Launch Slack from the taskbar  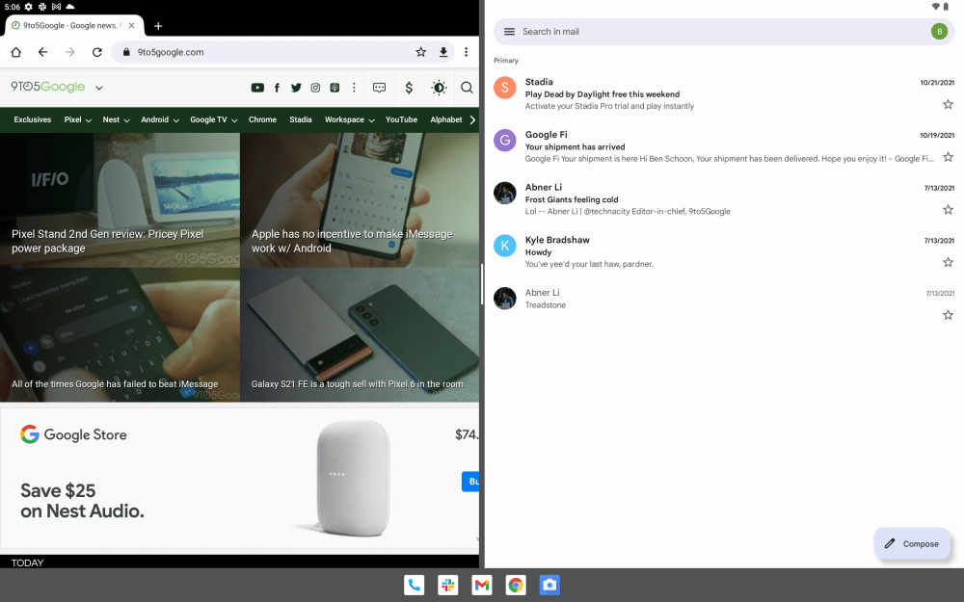pos(447,585)
